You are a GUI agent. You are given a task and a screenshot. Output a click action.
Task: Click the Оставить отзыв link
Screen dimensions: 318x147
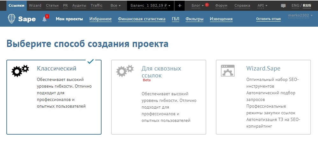268,19
